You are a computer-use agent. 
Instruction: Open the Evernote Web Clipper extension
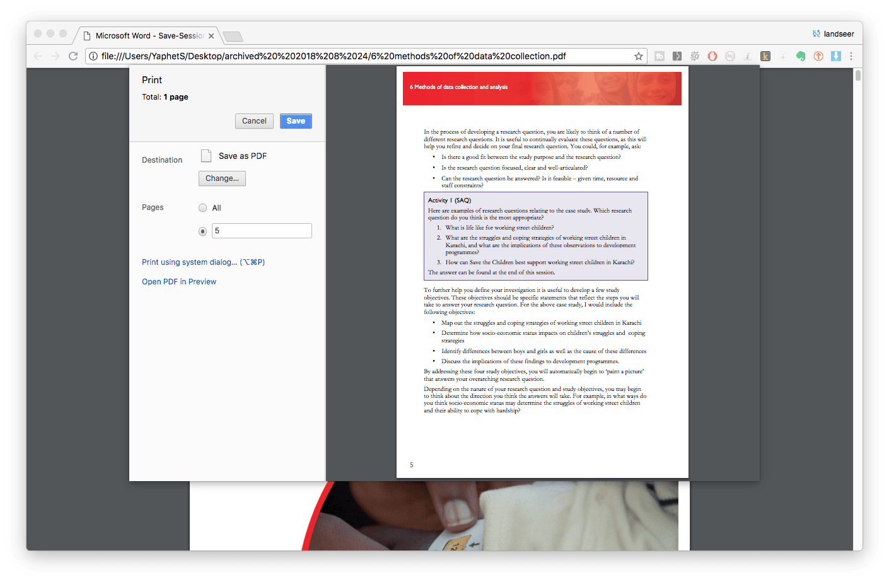800,56
